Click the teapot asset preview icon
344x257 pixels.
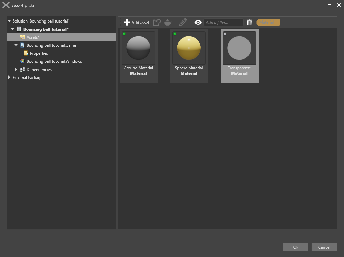pyautogui.click(x=167, y=22)
